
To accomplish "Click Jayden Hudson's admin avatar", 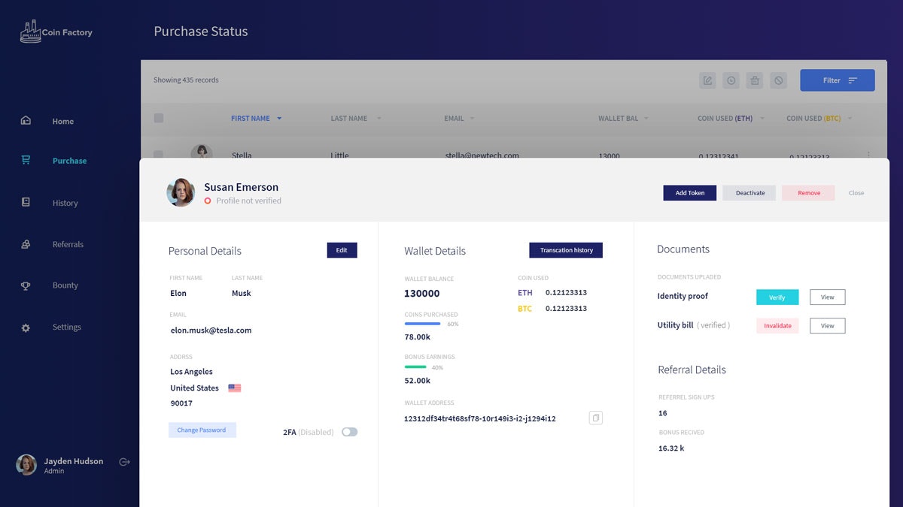I will coord(26,465).
